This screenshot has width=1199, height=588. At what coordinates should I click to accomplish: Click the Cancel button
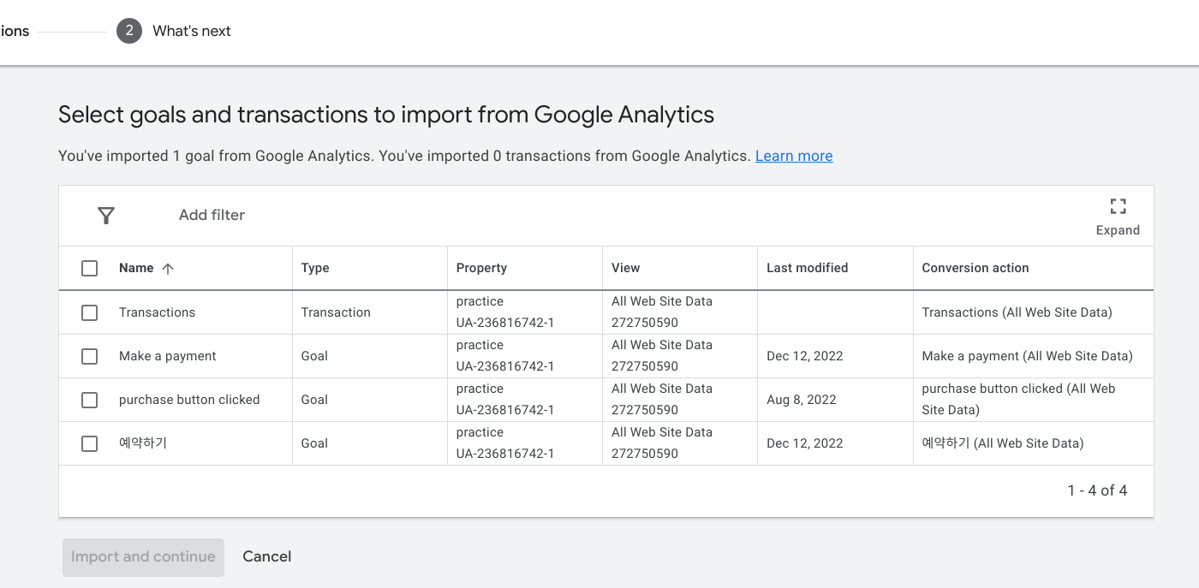[x=267, y=556]
